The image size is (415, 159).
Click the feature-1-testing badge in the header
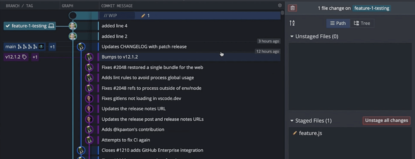(371, 8)
